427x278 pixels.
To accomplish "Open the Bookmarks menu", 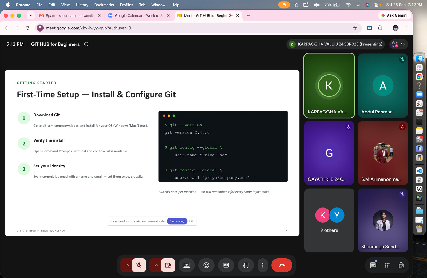I will pyautogui.click(x=104, y=5).
